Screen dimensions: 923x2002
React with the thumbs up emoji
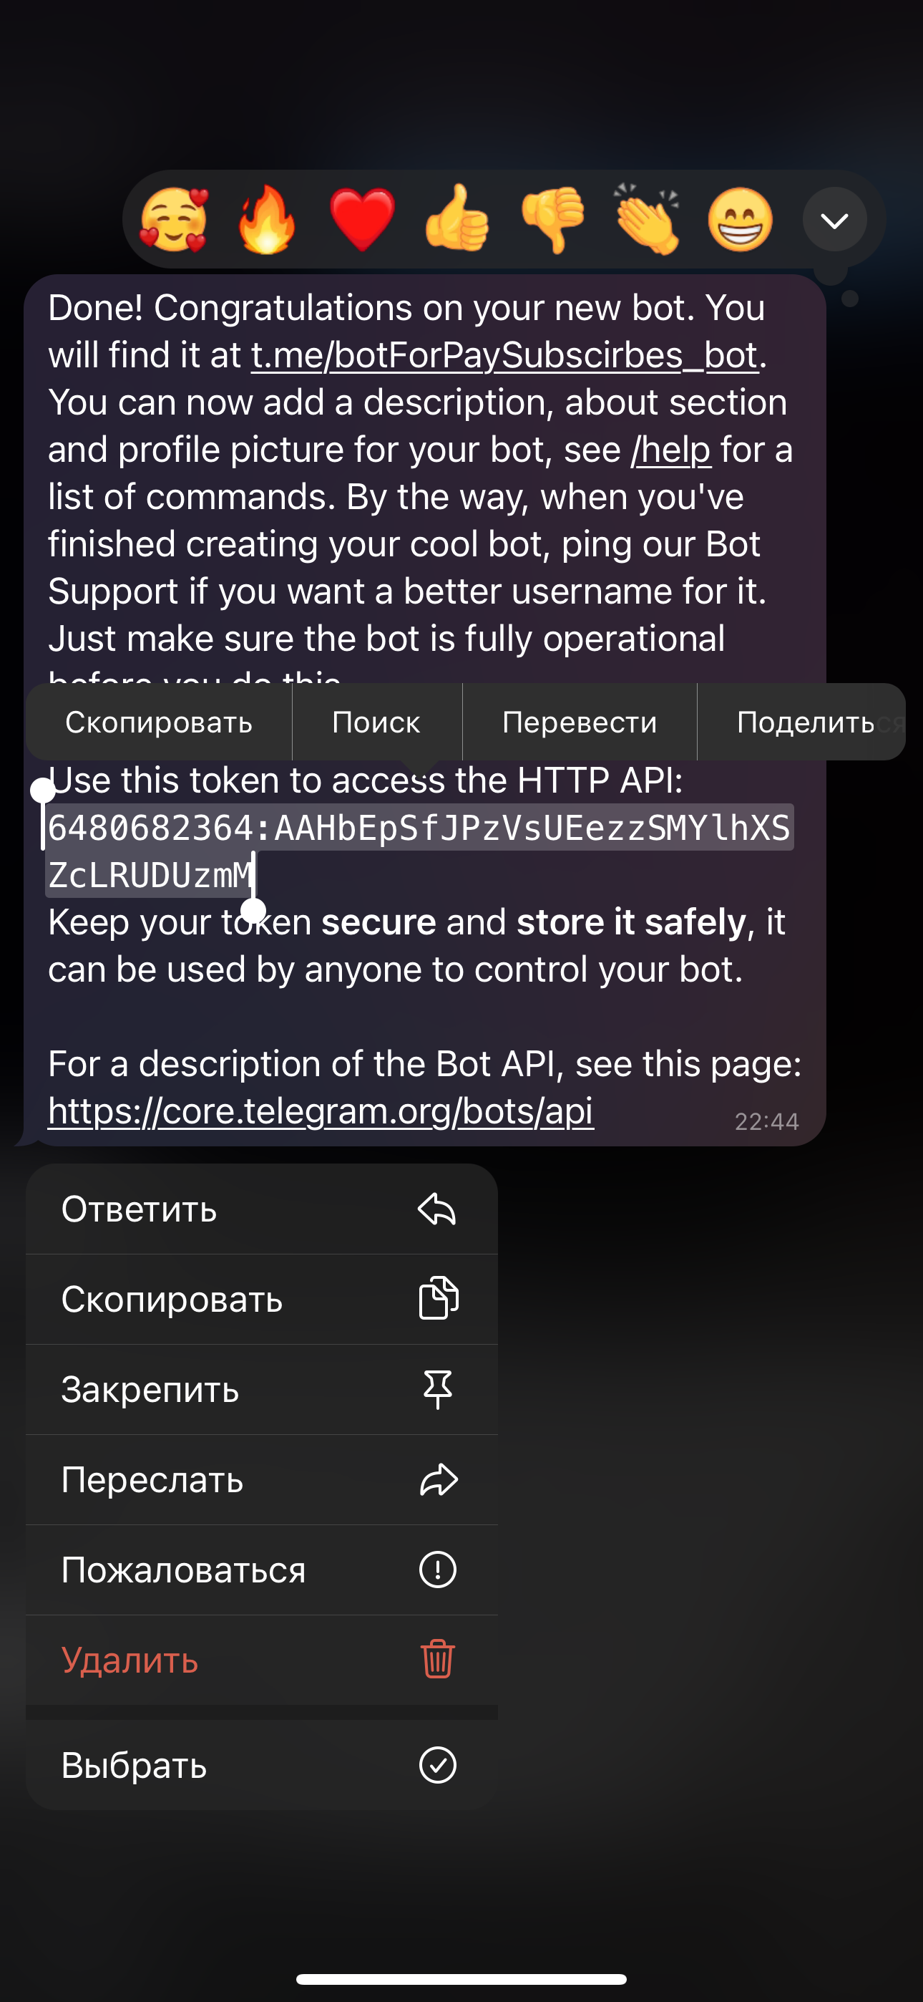click(x=456, y=220)
